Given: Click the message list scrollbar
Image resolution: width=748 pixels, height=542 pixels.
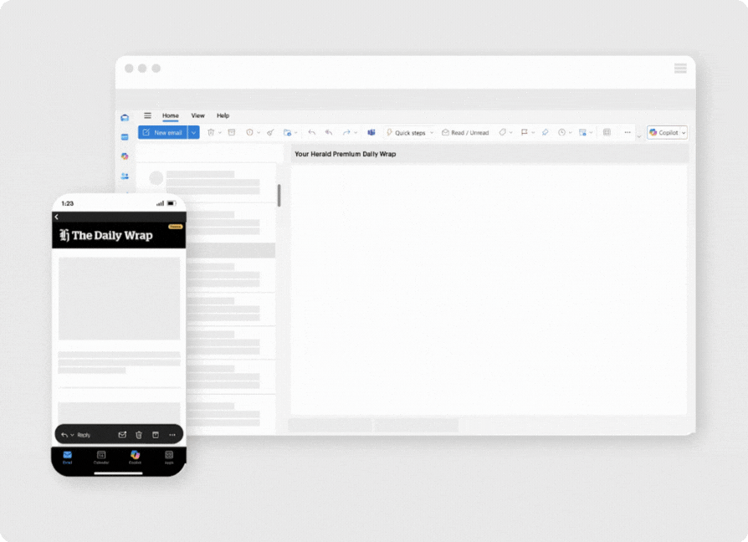Looking at the screenshot, I should (x=279, y=195).
